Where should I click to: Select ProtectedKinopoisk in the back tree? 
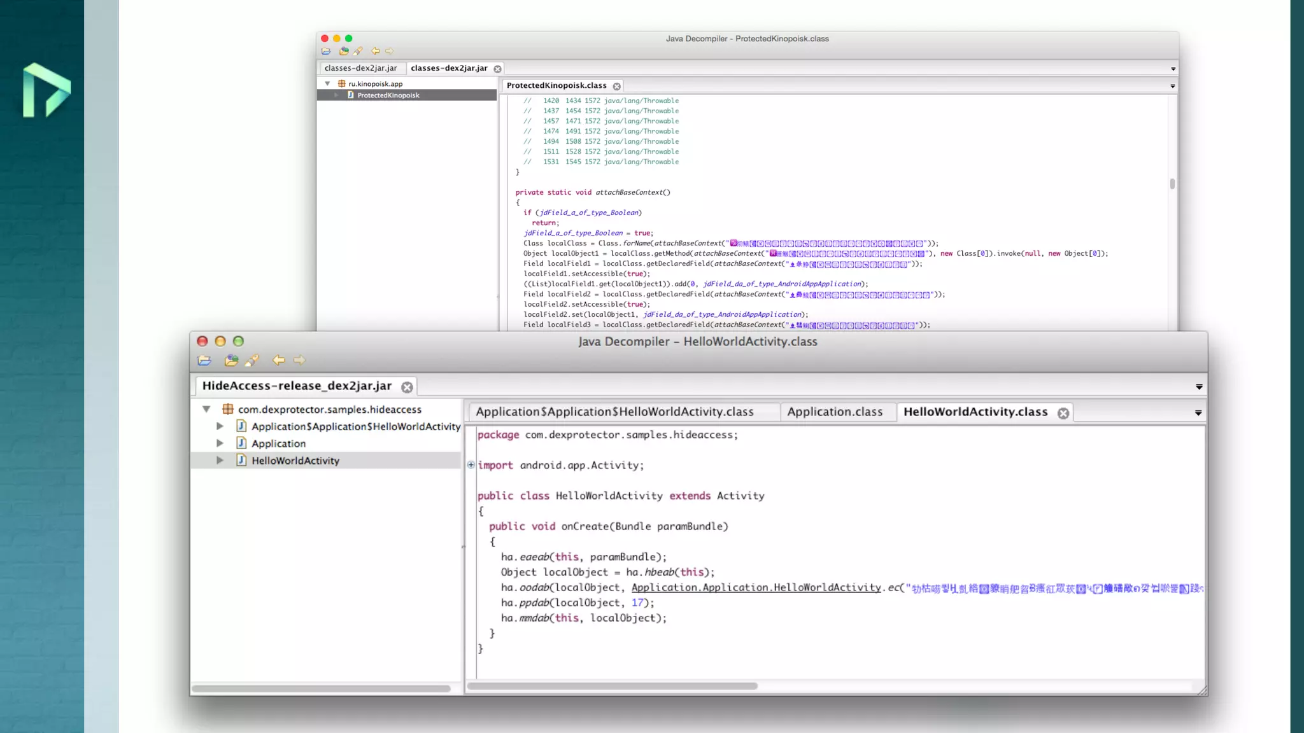pyautogui.click(x=388, y=95)
